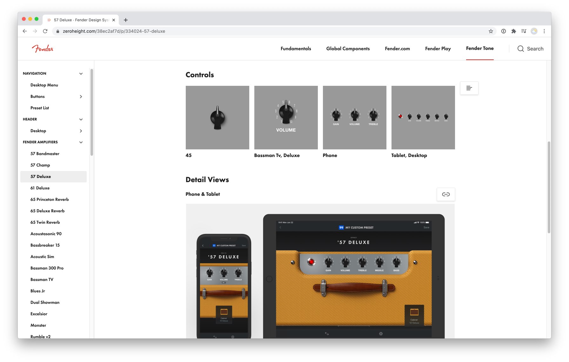Open the media control icon in toolbar
The width and height of the screenshot is (569, 362).
(x=524, y=31)
